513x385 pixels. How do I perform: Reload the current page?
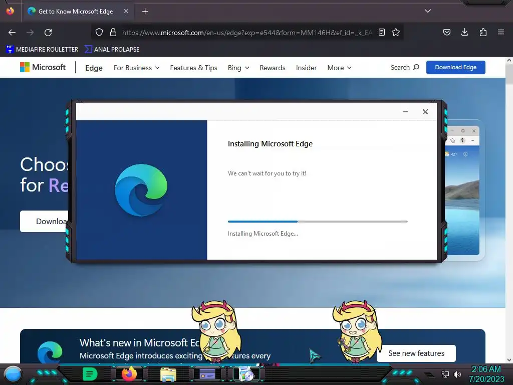(x=48, y=33)
